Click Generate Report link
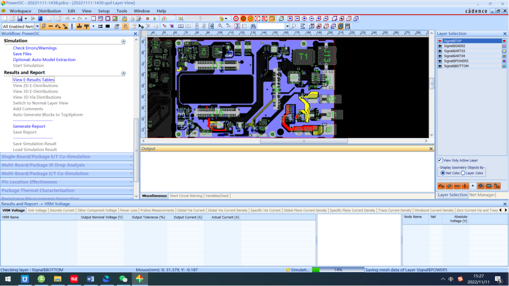This screenshot has width=509, height=286. click(29, 127)
